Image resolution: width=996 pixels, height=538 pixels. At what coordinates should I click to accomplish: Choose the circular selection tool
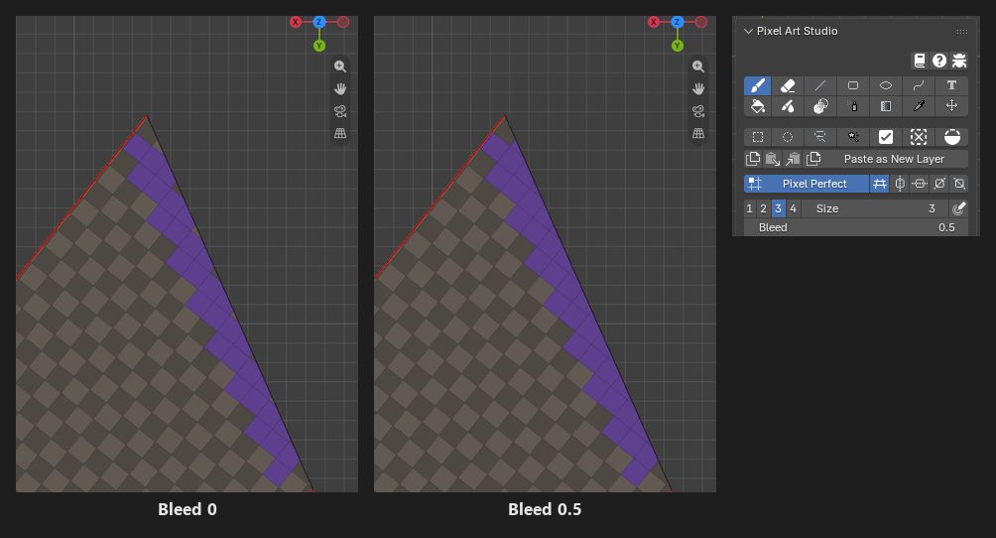click(788, 137)
